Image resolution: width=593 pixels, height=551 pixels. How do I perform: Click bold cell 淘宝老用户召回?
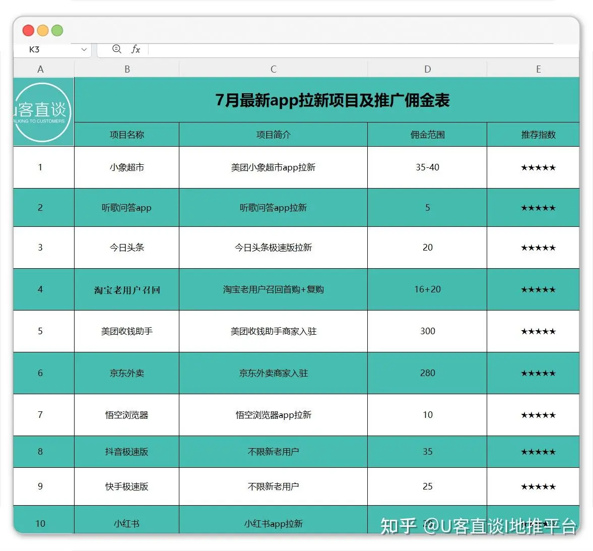tap(126, 289)
